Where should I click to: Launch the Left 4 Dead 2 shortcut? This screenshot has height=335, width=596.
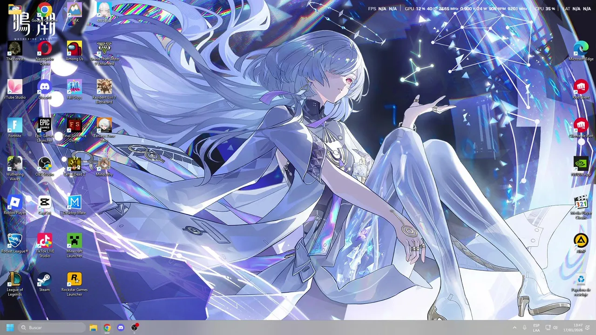(74, 166)
